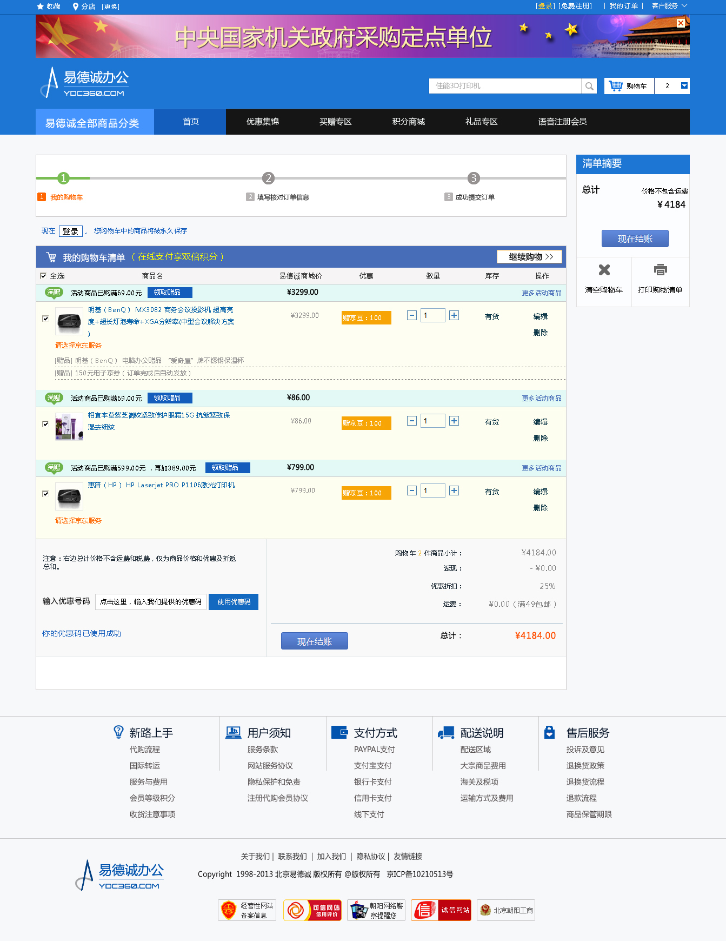Click 经营性网站备案信息 badge

(247, 910)
